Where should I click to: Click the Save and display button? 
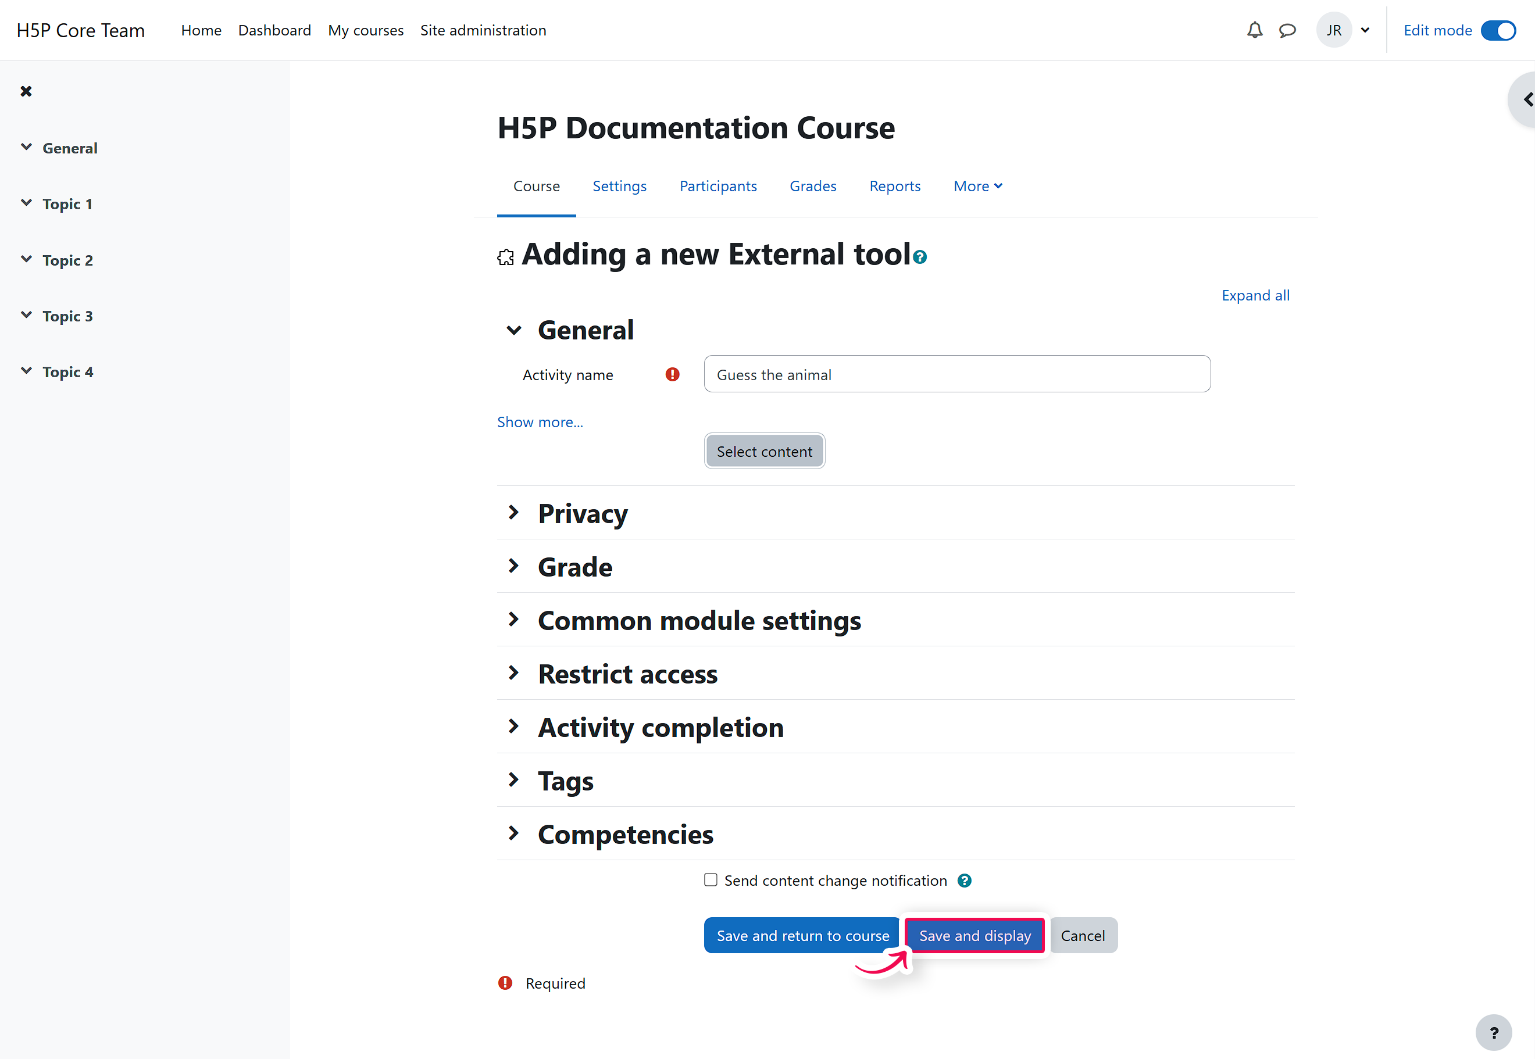pyautogui.click(x=975, y=936)
